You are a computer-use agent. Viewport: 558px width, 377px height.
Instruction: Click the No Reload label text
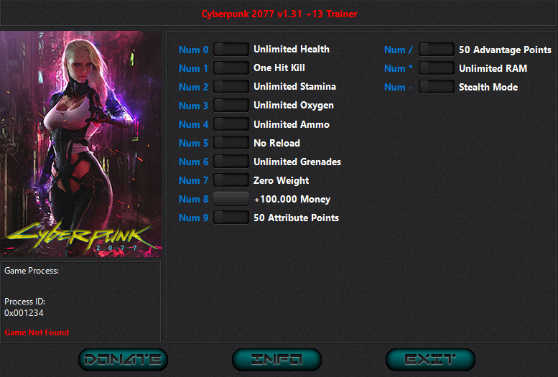coord(277,143)
